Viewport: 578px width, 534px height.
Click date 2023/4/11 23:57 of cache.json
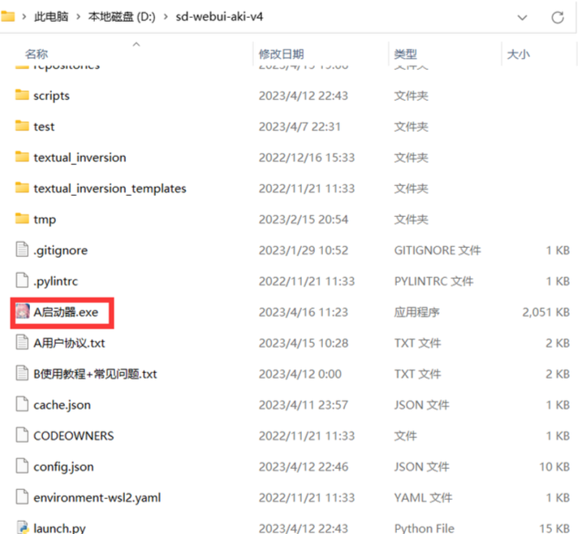[303, 406]
